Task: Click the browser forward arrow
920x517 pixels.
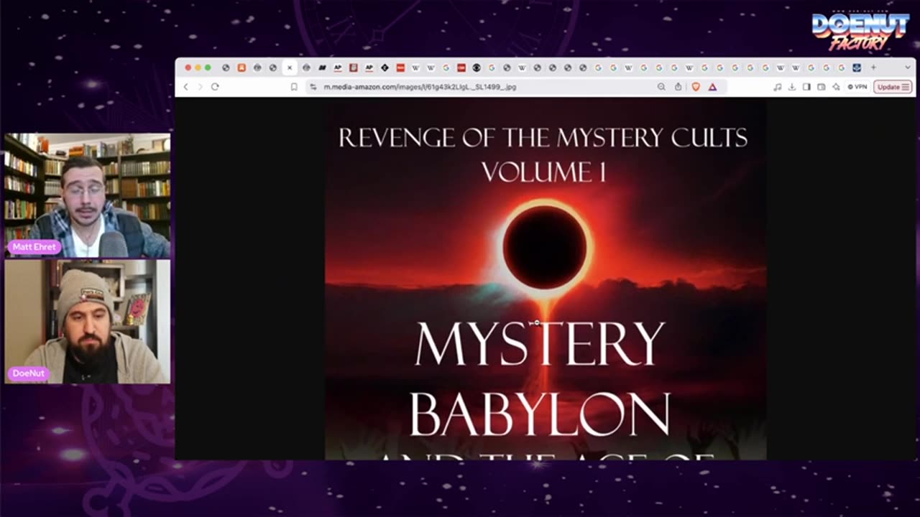Action: tap(200, 87)
